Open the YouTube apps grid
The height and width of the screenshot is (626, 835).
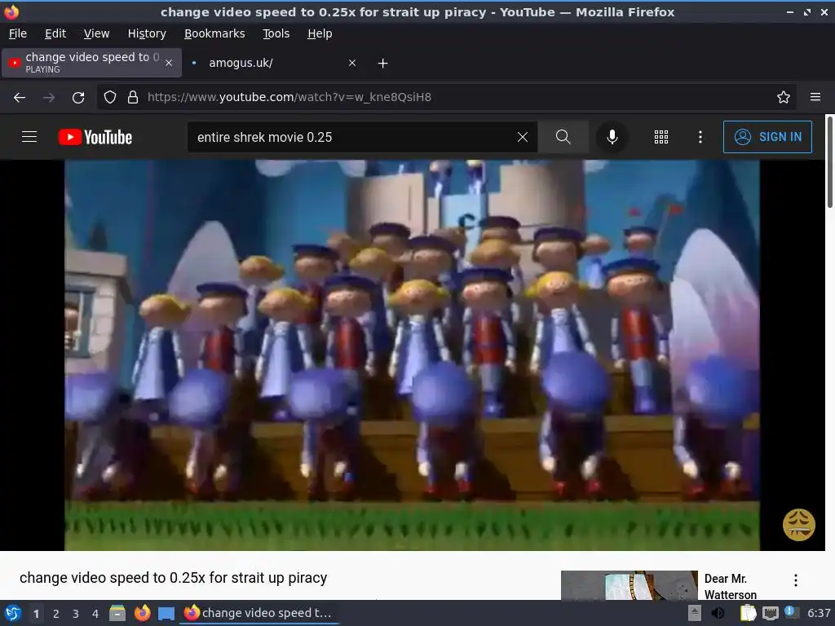660,137
